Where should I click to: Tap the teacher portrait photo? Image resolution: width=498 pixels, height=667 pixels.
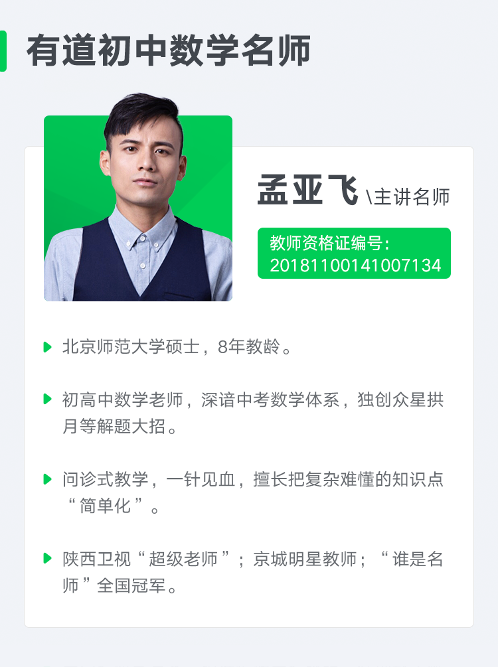coord(138,198)
